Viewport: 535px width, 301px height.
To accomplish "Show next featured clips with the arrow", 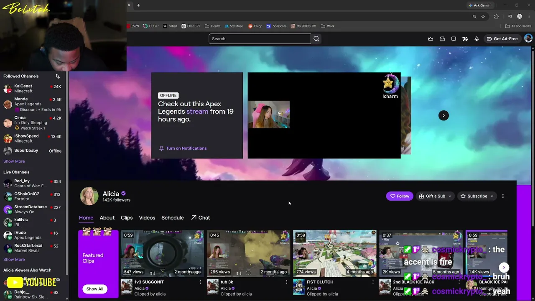I will click(504, 268).
